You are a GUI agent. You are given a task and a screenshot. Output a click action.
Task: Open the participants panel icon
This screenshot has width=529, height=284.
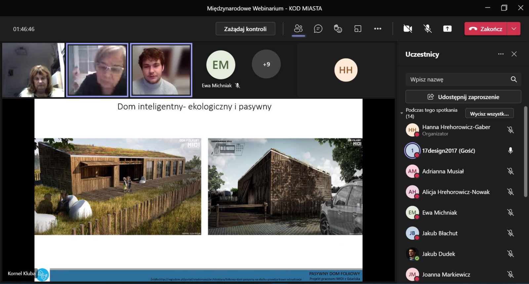298,29
